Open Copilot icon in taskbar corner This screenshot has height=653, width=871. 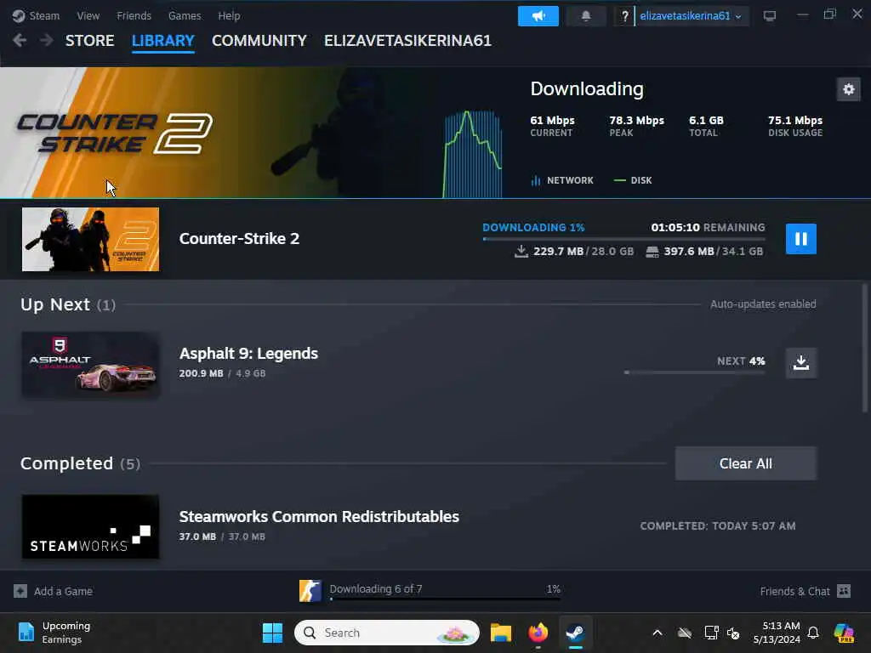coord(844,633)
